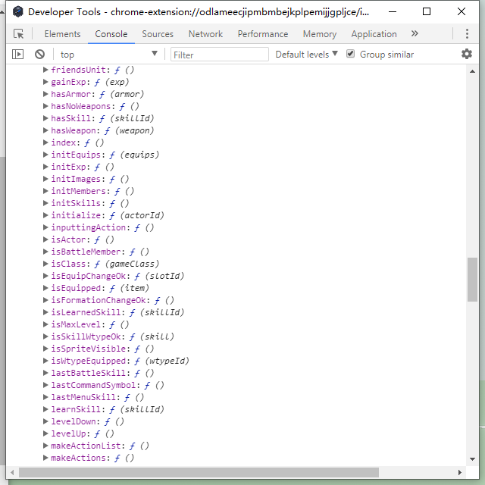Viewport: 485px width, 485px height.
Task: Expand the hasWeapon function entry
Action: click(x=45, y=130)
